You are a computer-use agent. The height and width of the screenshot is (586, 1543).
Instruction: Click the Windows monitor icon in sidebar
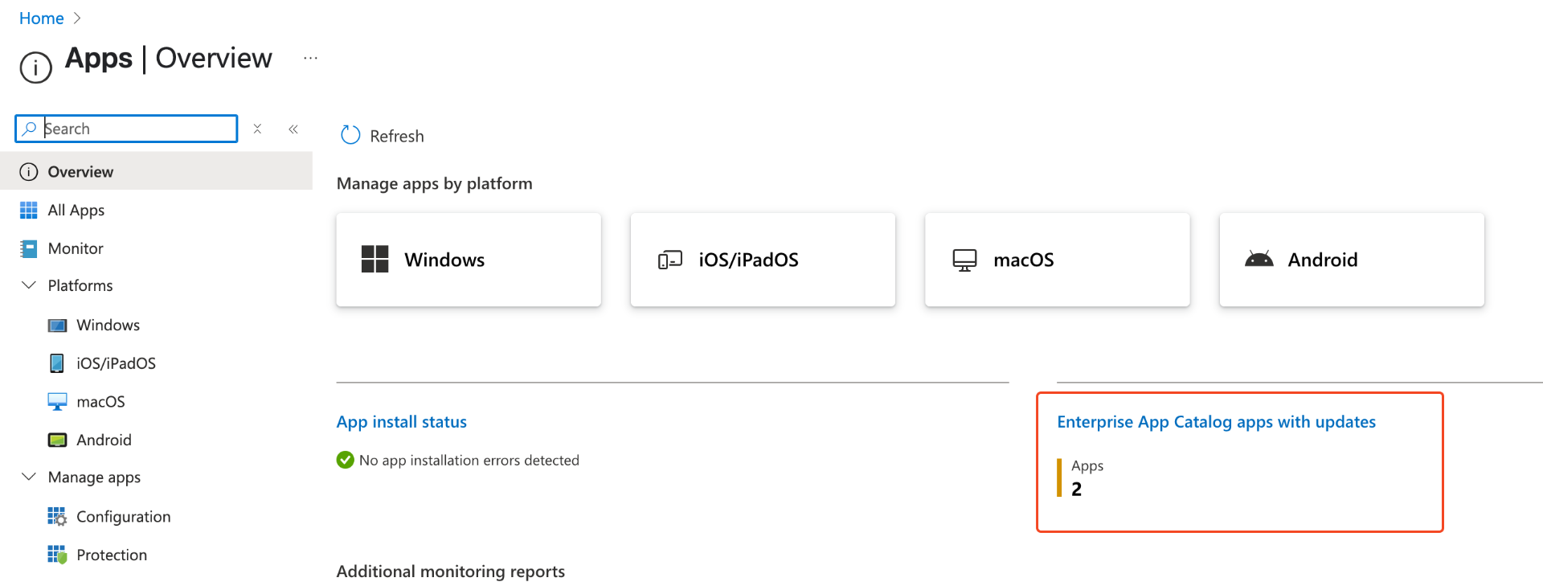pos(57,325)
